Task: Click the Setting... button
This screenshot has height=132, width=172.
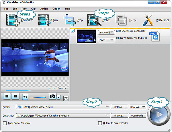Action: (x=120, y=107)
